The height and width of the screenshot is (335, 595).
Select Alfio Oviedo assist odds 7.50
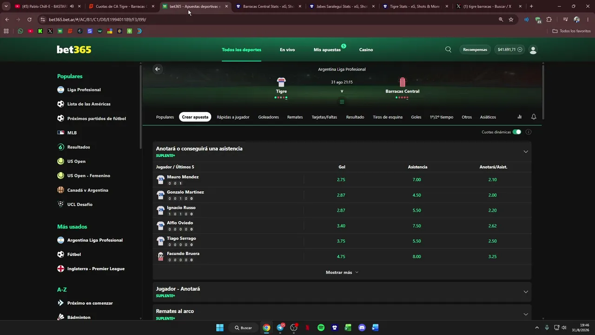tap(417, 226)
